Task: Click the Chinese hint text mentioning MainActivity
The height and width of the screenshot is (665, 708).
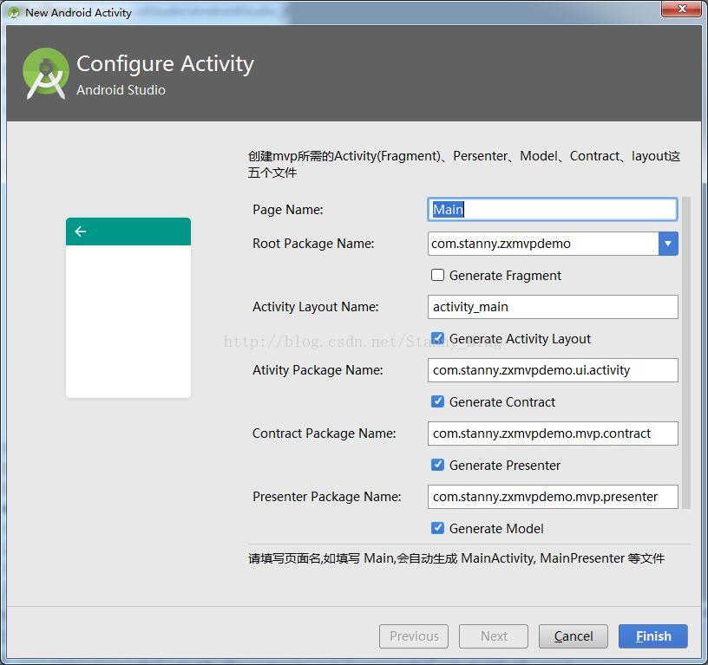Action: tap(456, 558)
